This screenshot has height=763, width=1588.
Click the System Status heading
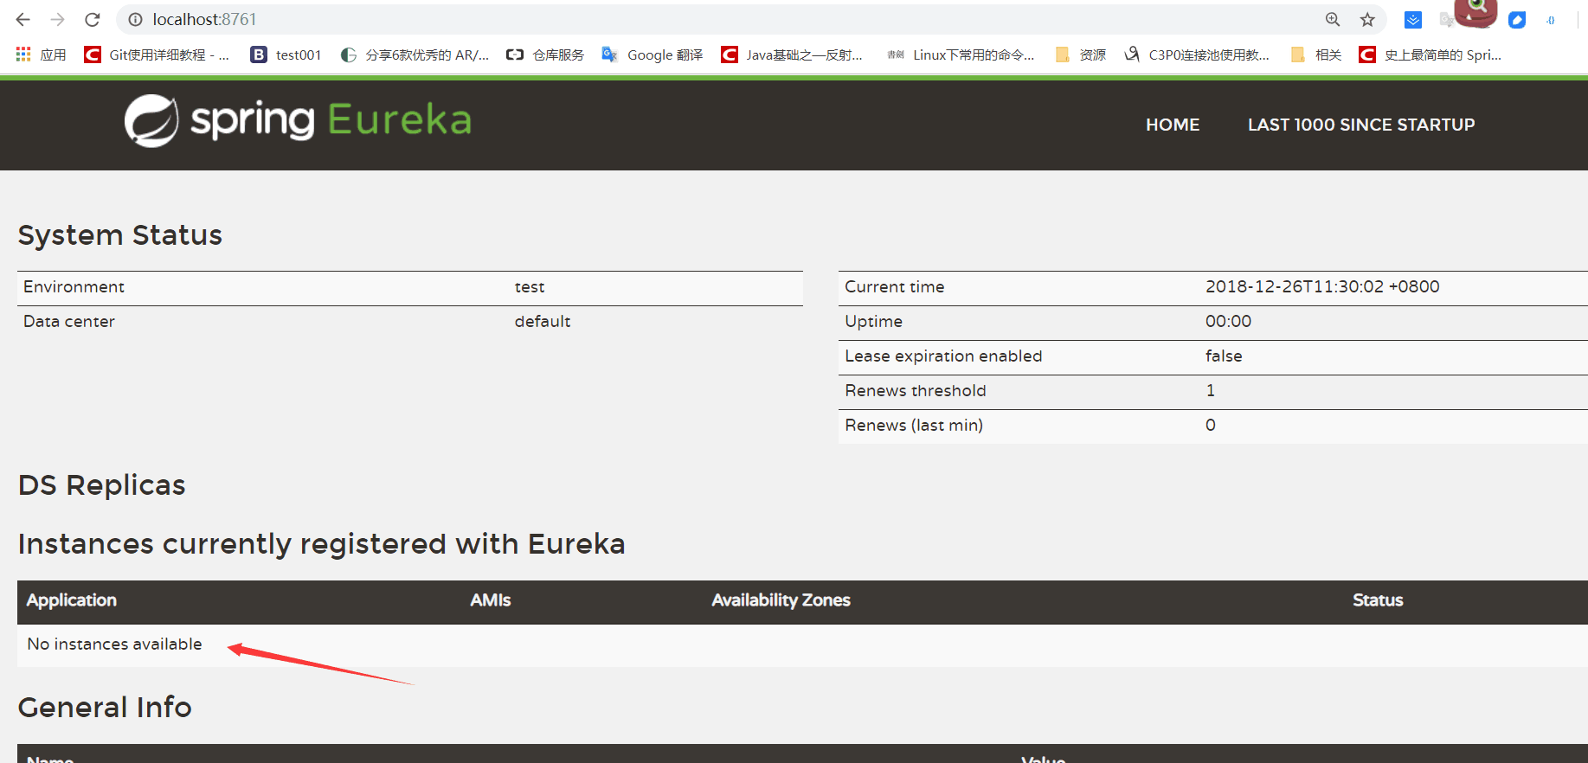point(120,235)
